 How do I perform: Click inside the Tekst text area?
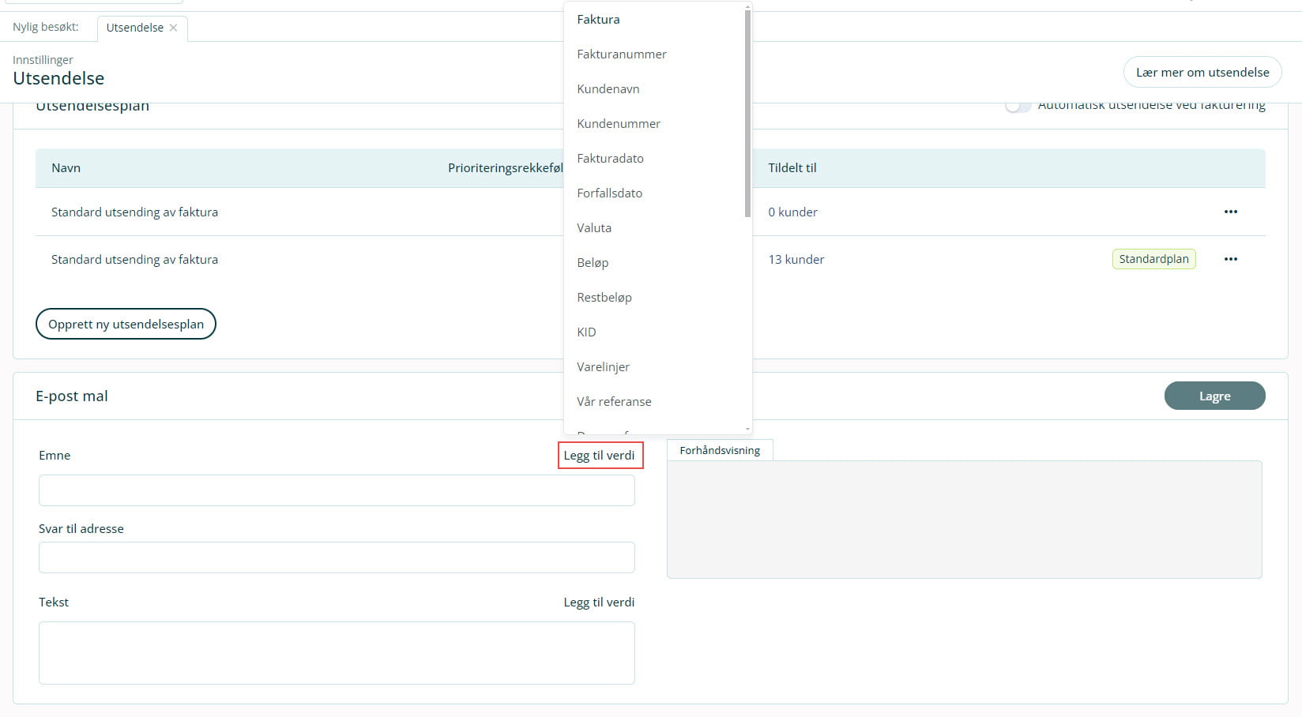(x=337, y=653)
